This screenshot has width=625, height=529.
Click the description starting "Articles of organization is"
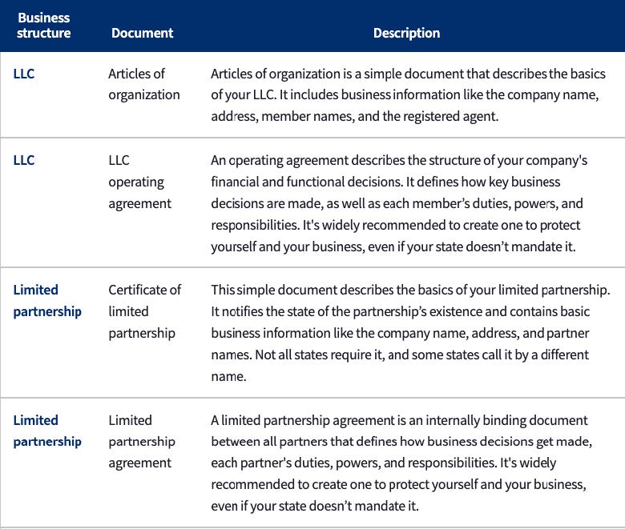408,94
